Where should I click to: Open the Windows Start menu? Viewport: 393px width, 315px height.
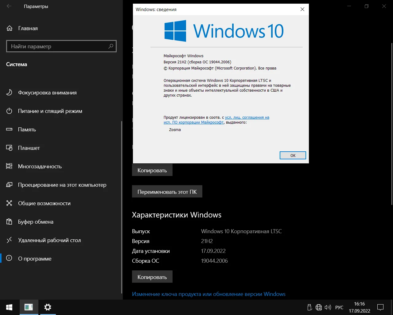(9, 307)
